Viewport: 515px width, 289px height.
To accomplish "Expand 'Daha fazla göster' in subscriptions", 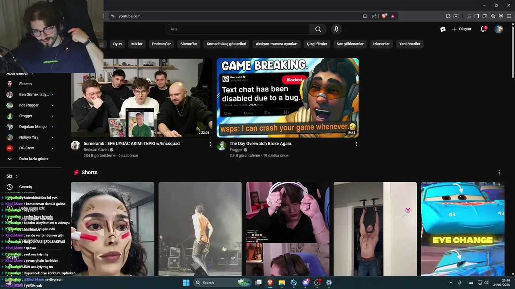I will (34, 159).
